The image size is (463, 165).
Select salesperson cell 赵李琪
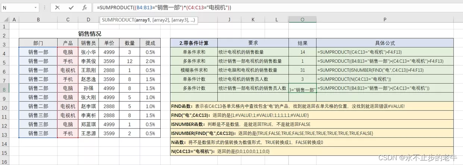pyautogui.click(x=88, y=106)
